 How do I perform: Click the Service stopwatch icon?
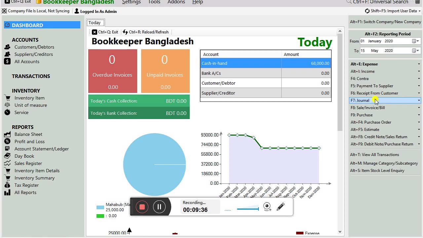[7, 112]
